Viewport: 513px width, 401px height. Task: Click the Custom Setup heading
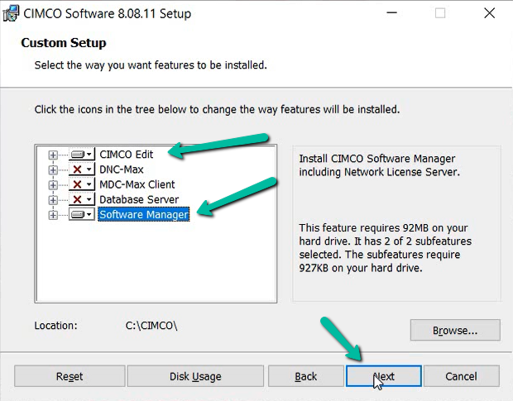[x=64, y=43]
